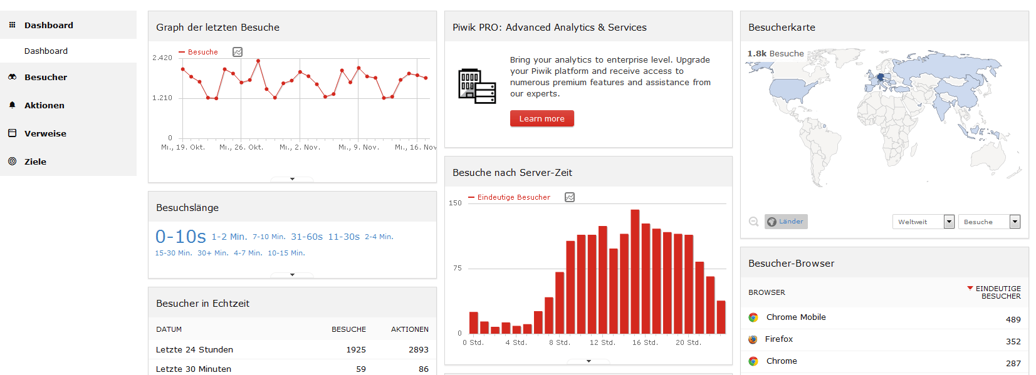Open the Weltweit region dropdown
This screenshot has height=375, width=1036.
coord(923,222)
